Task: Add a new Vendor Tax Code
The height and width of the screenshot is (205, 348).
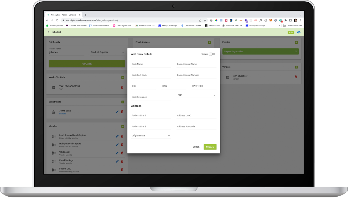Action: 123,77
